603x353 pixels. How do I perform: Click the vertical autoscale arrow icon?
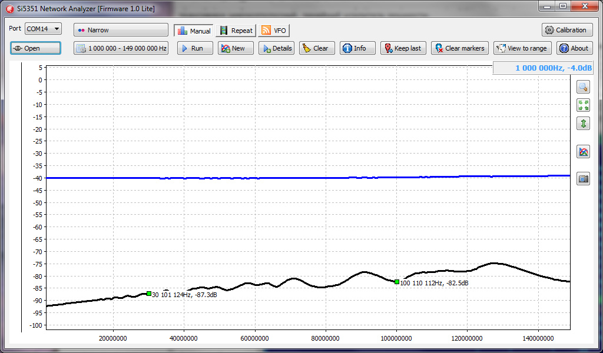(x=583, y=124)
